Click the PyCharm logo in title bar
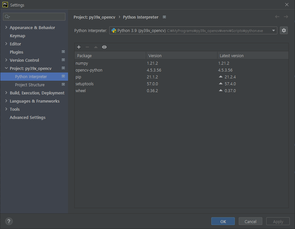Viewport: 295px width, 229px height. (x=5, y=5)
